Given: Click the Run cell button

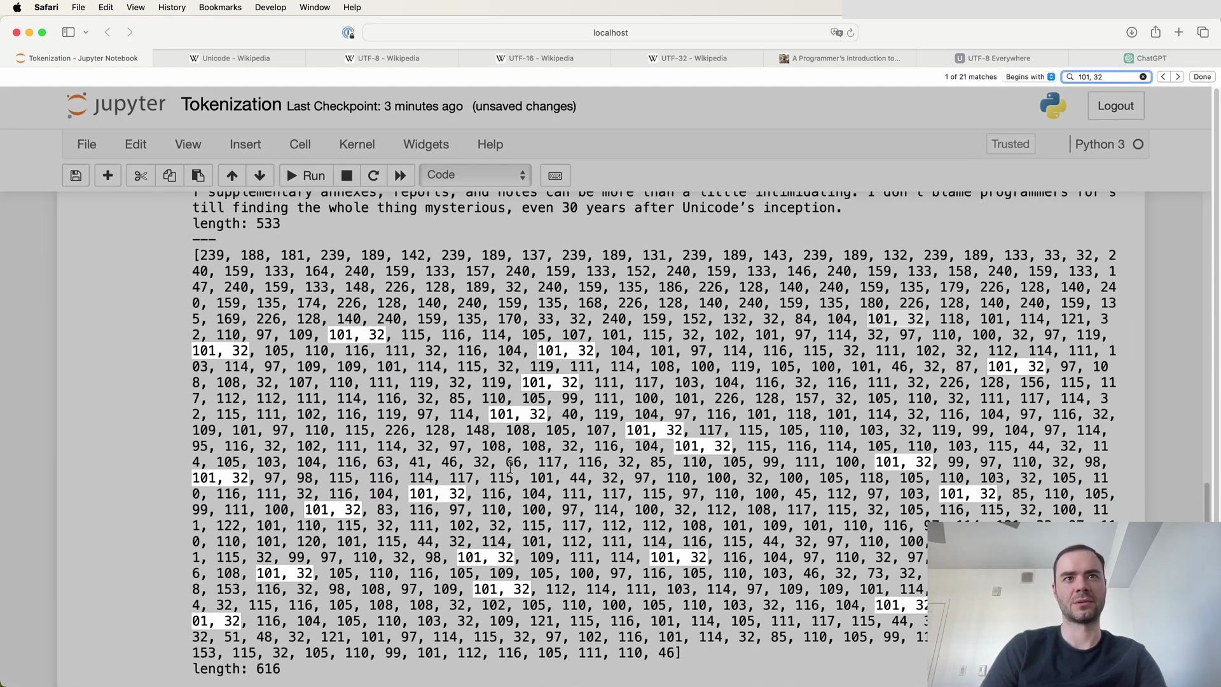Looking at the screenshot, I should coord(305,176).
